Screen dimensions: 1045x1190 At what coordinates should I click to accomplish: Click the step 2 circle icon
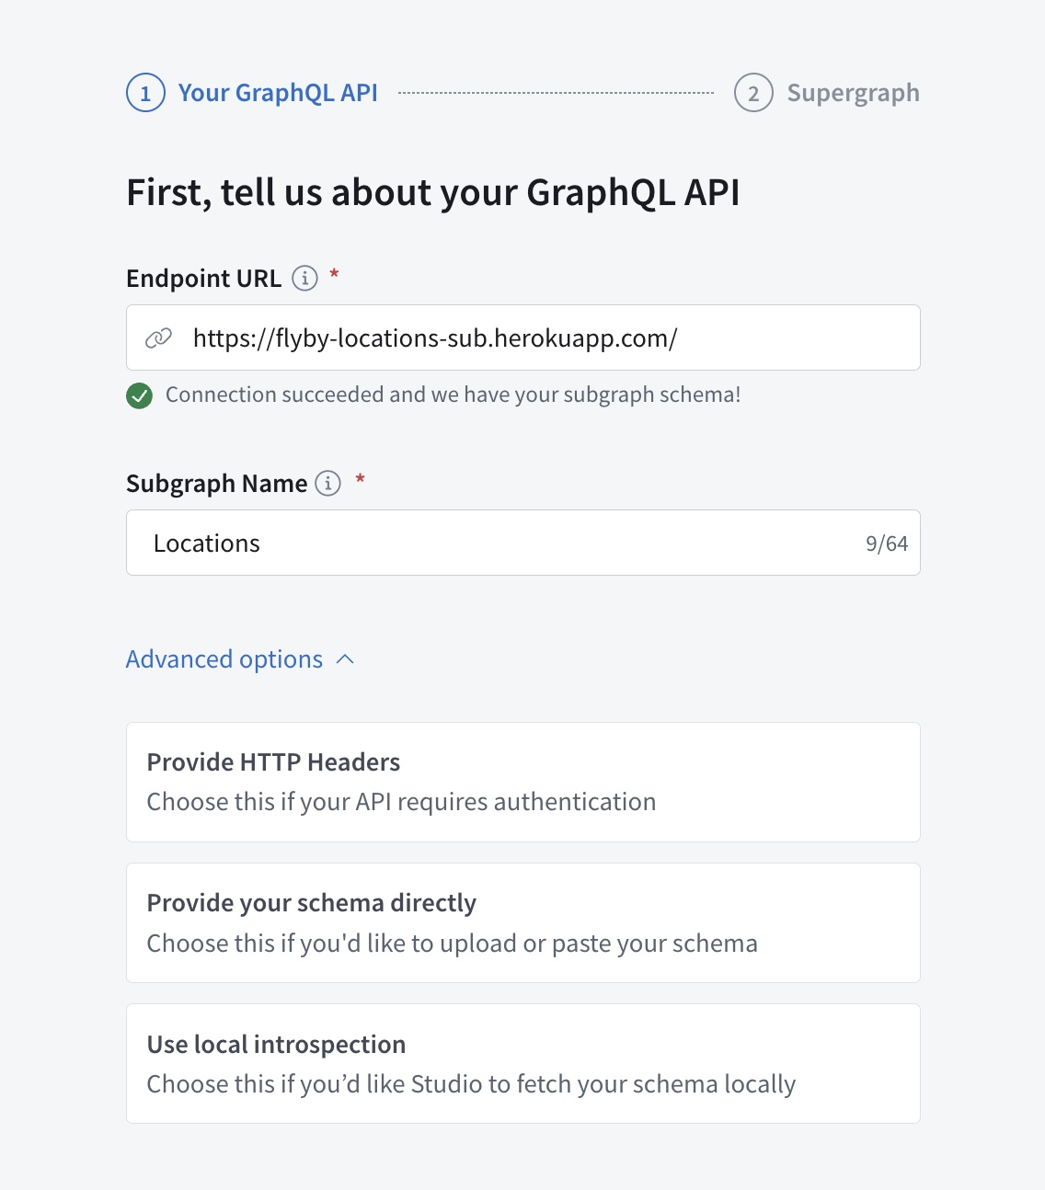pos(753,93)
